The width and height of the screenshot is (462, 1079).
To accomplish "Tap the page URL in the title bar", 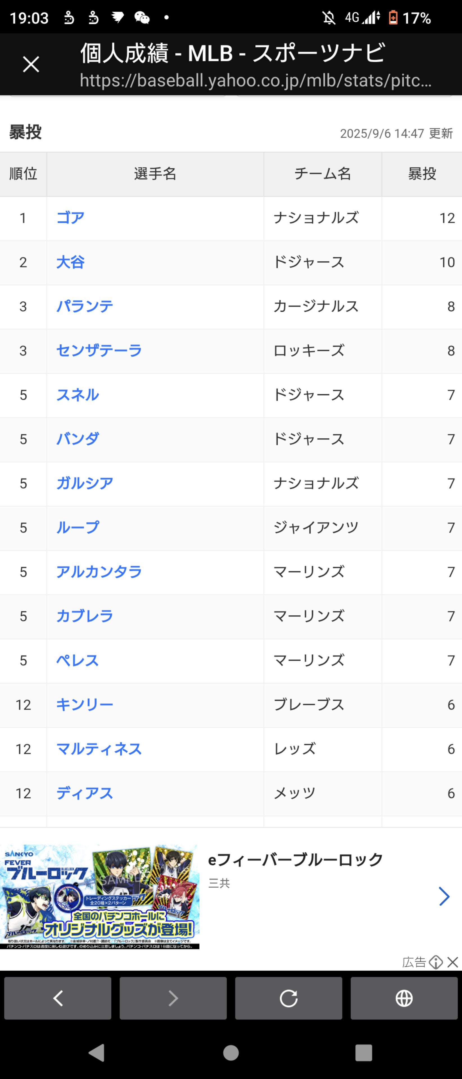I will click(x=255, y=80).
